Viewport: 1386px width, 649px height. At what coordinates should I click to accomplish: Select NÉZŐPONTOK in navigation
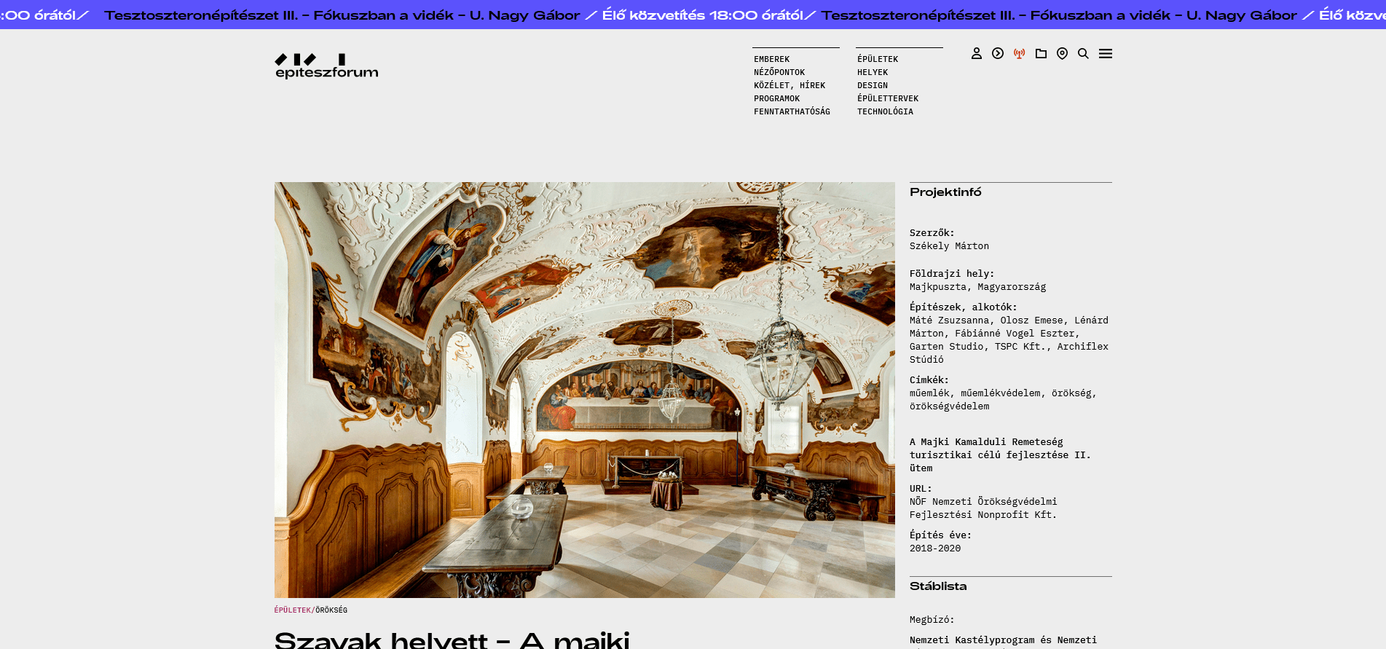[x=779, y=72]
